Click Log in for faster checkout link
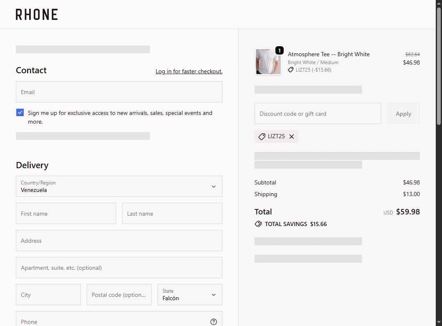The image size is (442, 326). point(189,71)
